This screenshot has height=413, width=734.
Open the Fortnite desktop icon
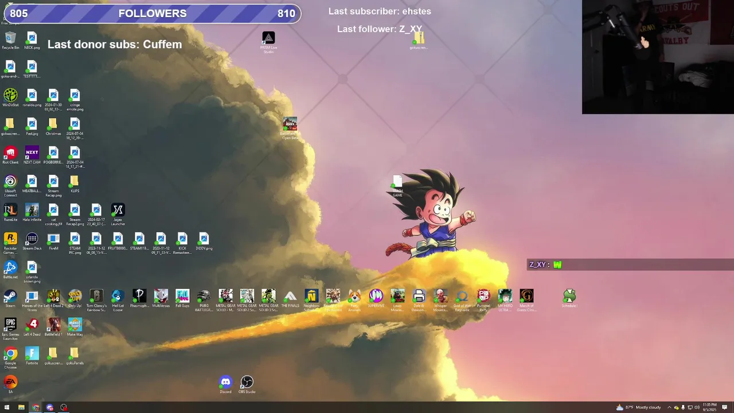click(x=32, y=356)
